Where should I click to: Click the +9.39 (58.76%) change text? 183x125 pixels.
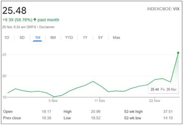point(17,20)
